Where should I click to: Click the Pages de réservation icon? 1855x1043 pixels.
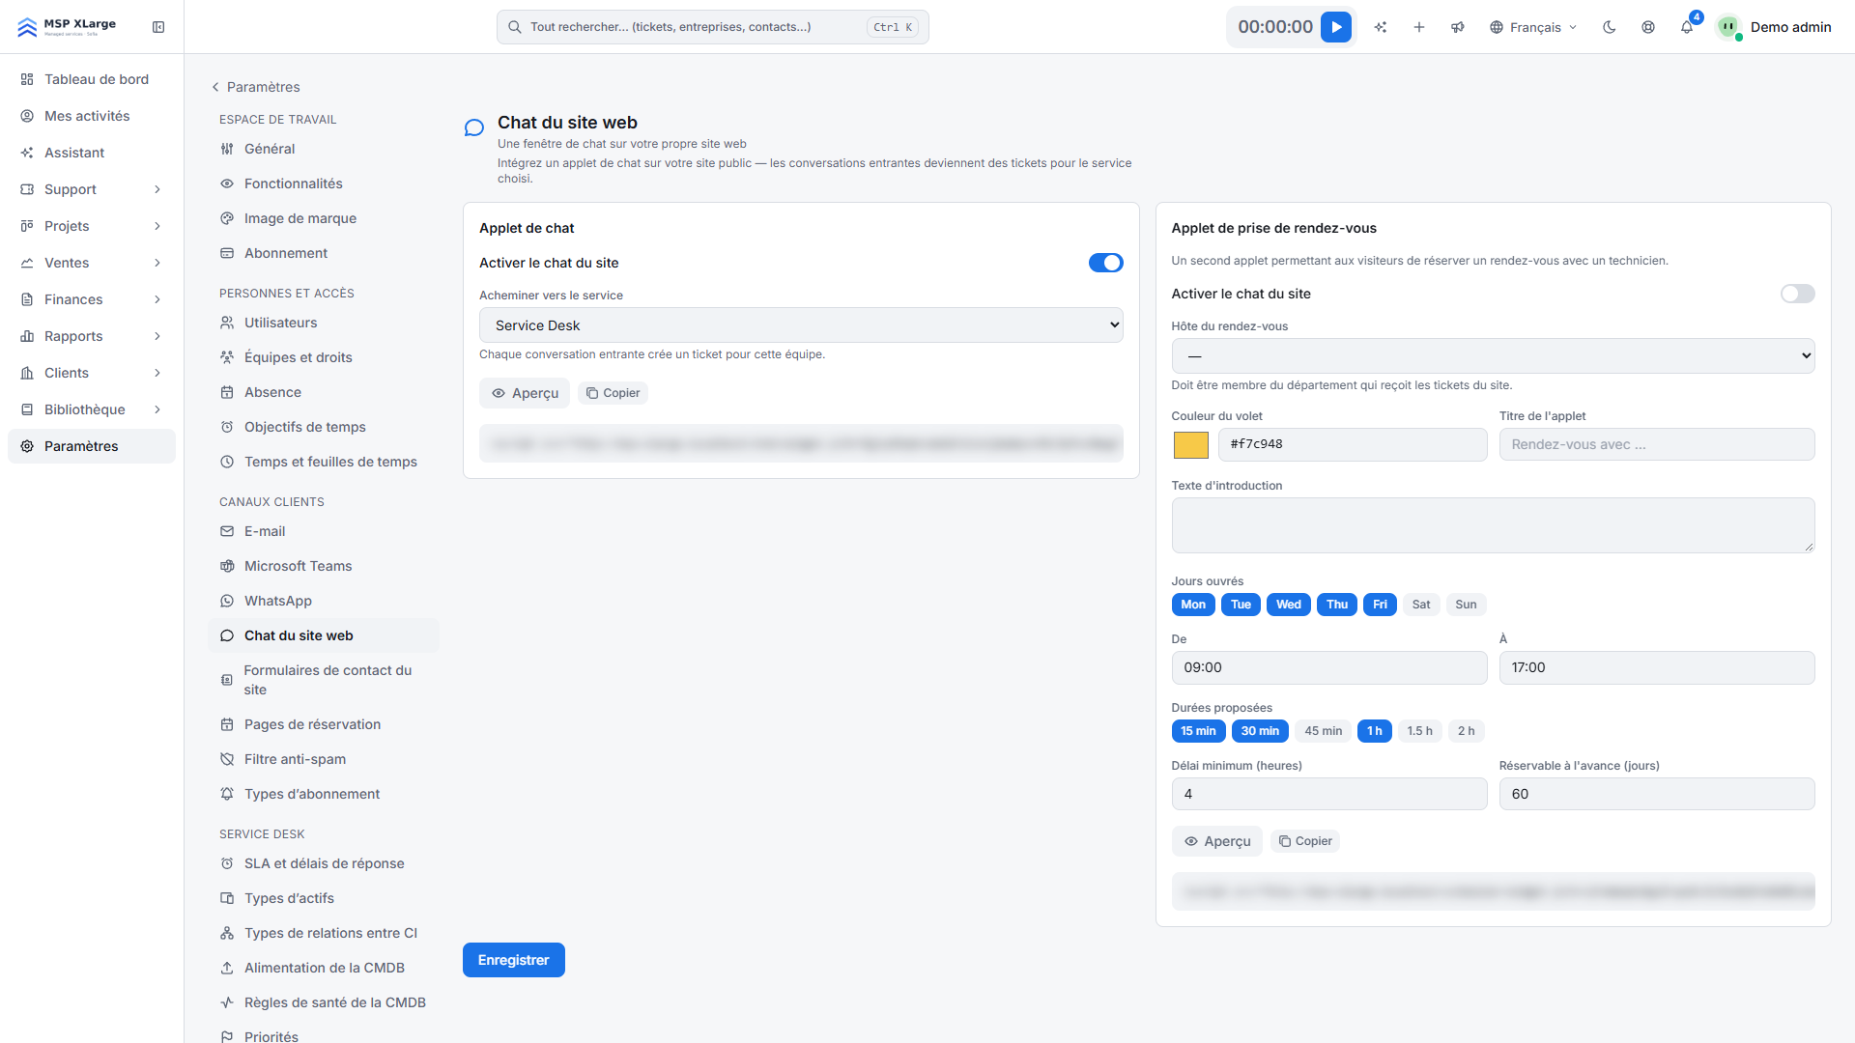pyautogui.click(x=227, y=724)
